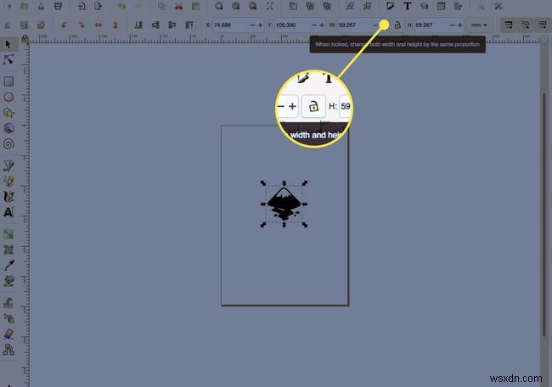Select the Gradient tool
This screenshot has width=552, height=387.
coord(8,234)
